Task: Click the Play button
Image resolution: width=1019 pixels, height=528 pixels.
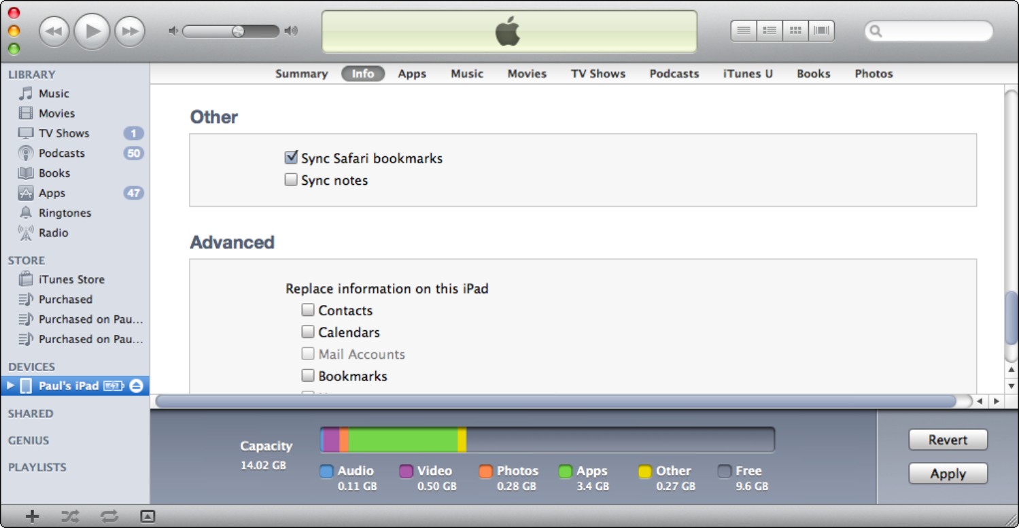Action: coord(92,31)
